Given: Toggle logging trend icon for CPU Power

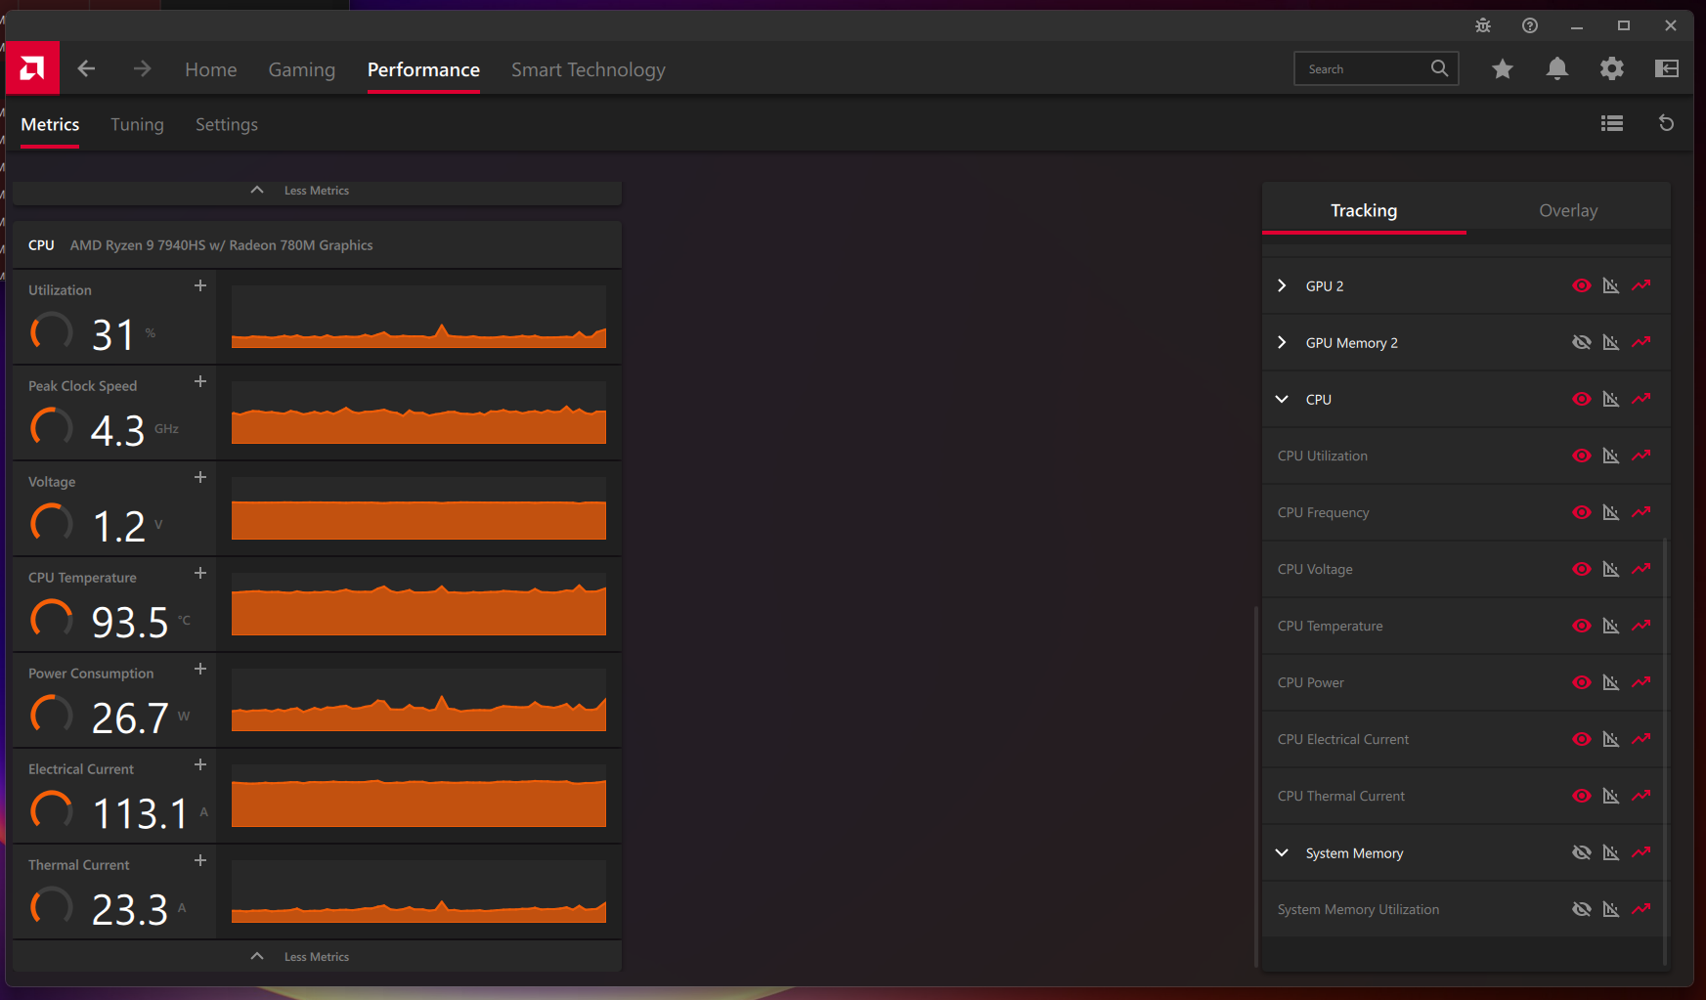Looking at the screenshot, I should point(1641,682).
